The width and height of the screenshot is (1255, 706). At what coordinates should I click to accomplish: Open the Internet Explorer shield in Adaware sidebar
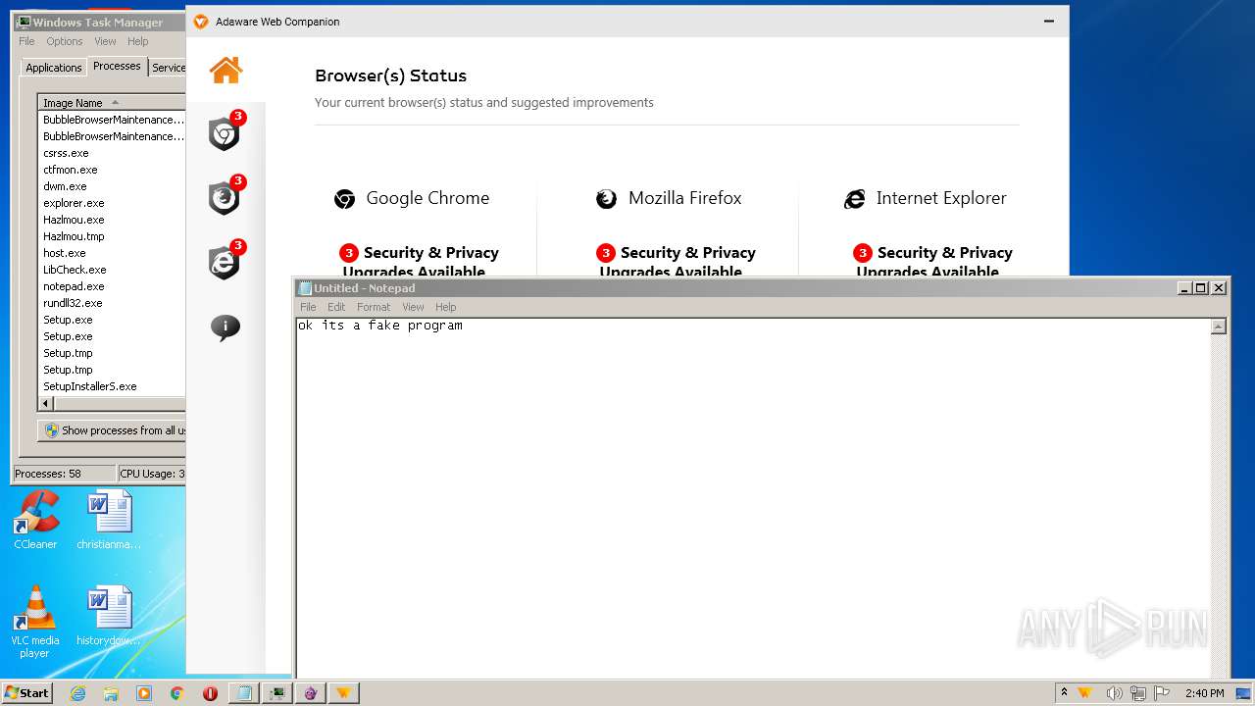[226, 261]
